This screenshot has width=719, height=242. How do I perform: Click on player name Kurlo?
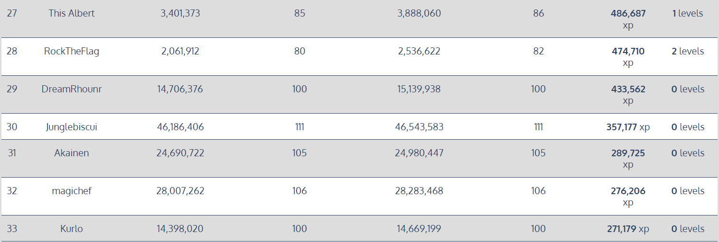coord(72,229)
